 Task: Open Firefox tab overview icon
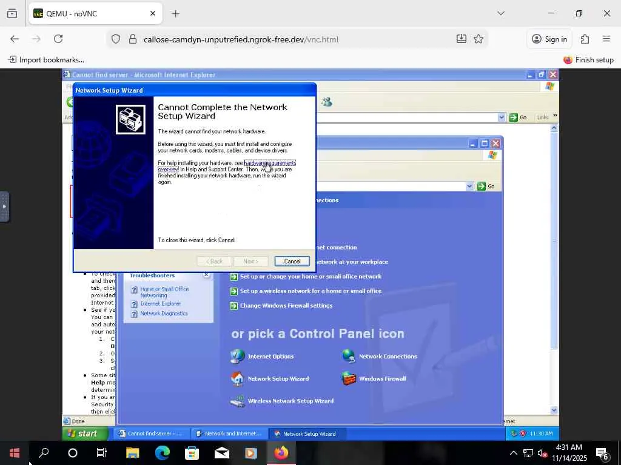12,13
